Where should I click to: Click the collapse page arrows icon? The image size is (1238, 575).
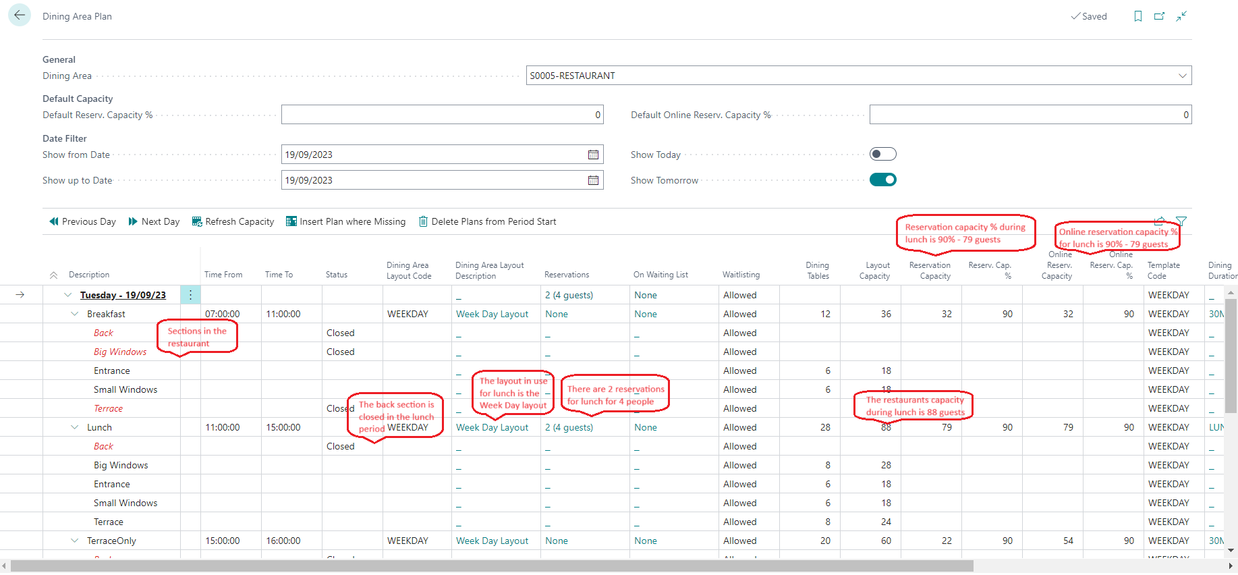pos(1181,16)
